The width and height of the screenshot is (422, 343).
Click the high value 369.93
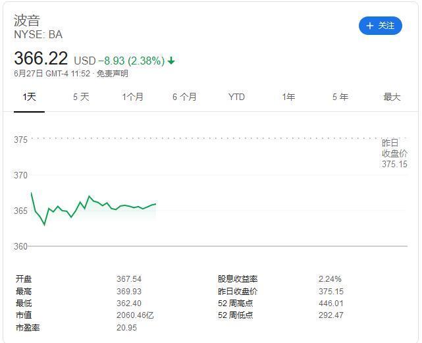[129, 291]
